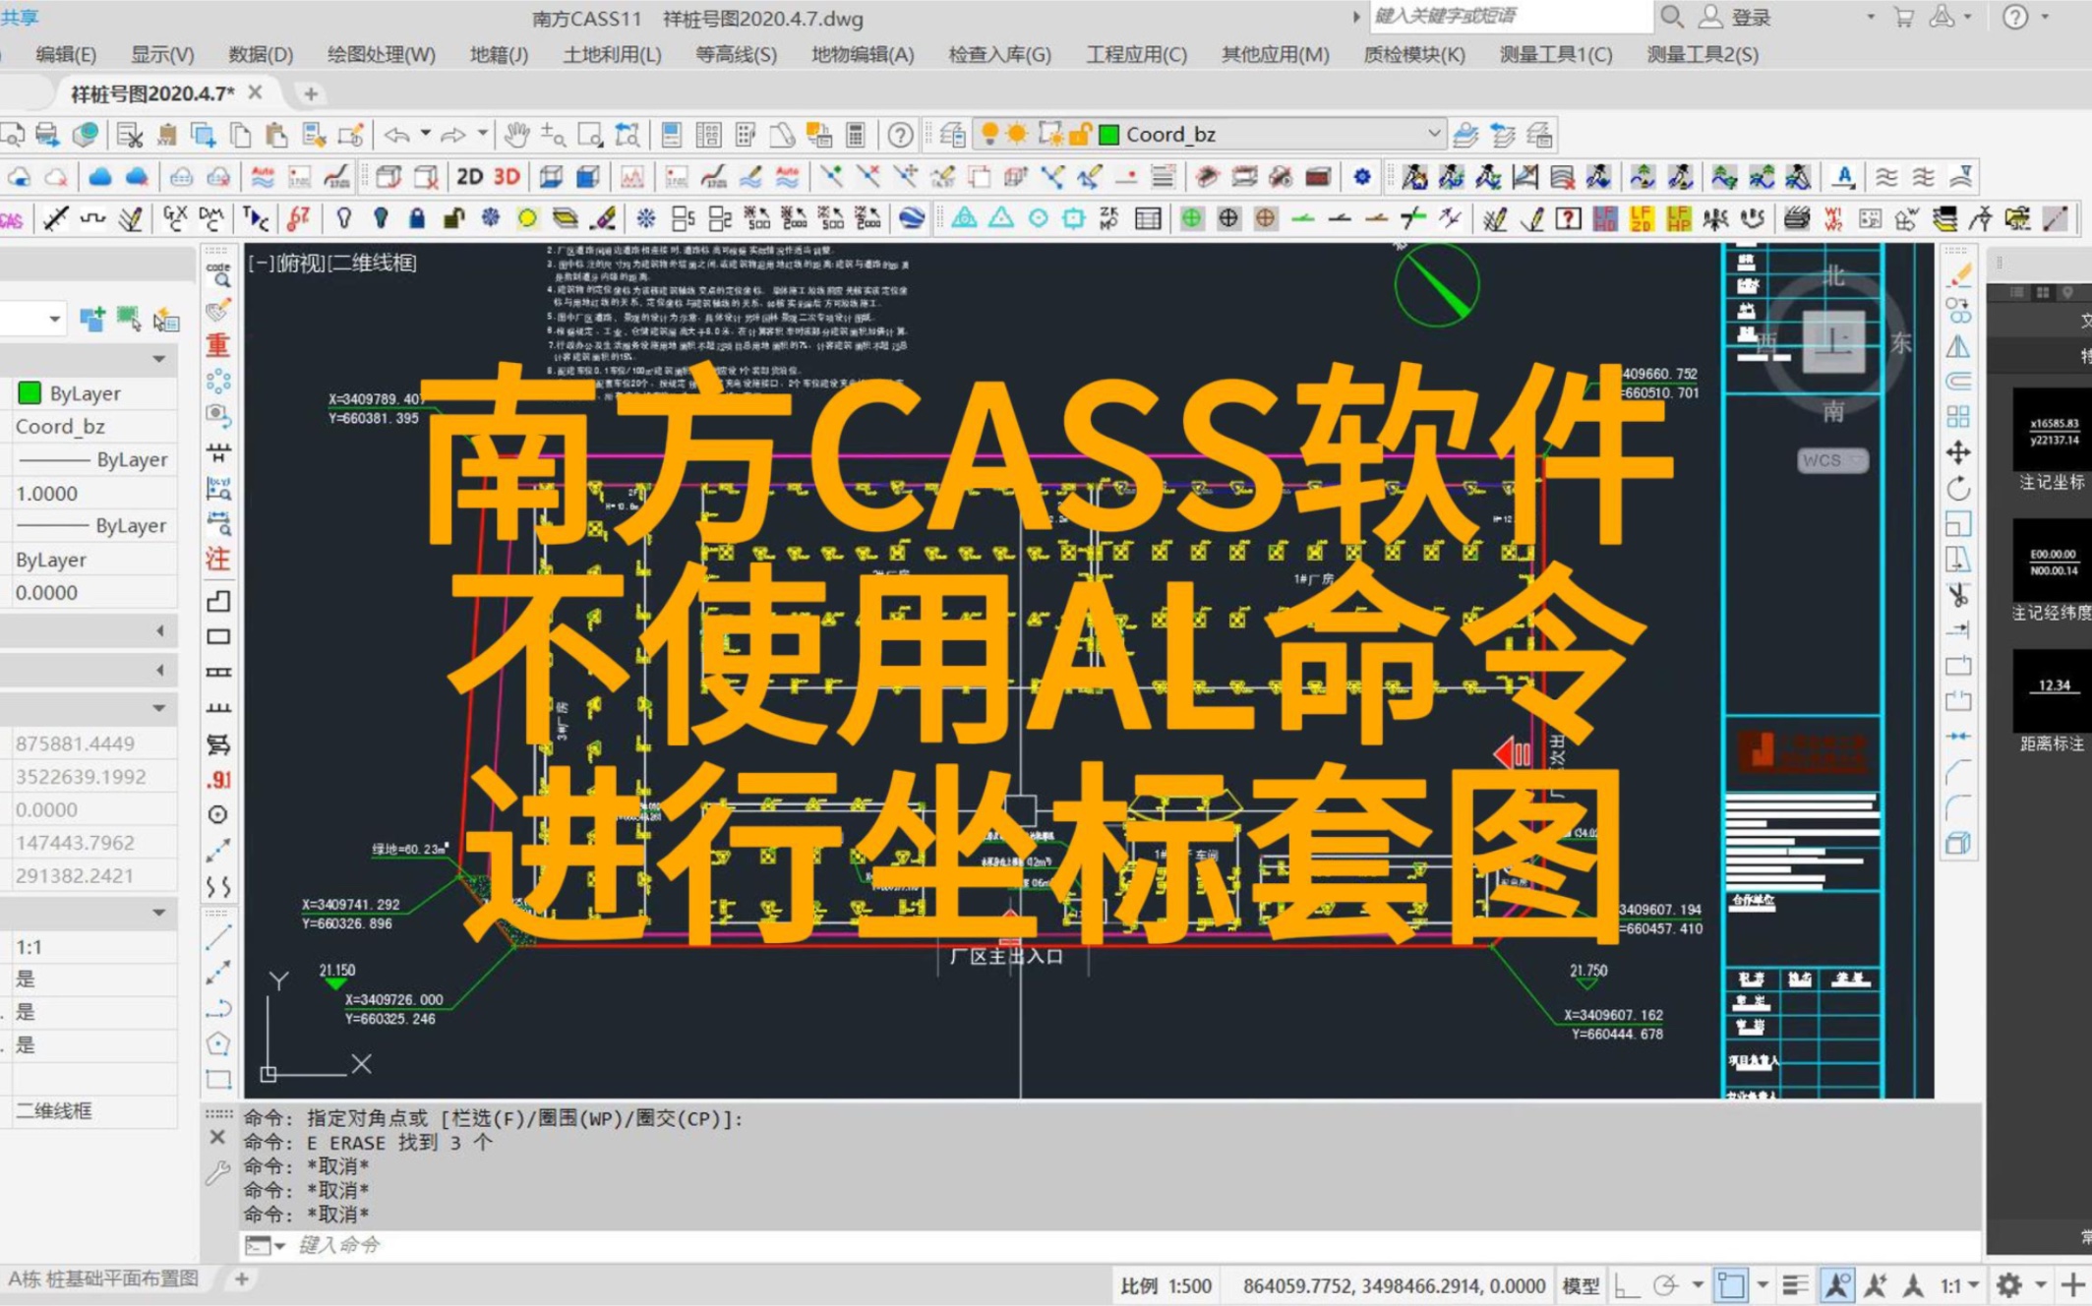
Task: Select the Pan hand tool
Action: [x=517, y=135]
